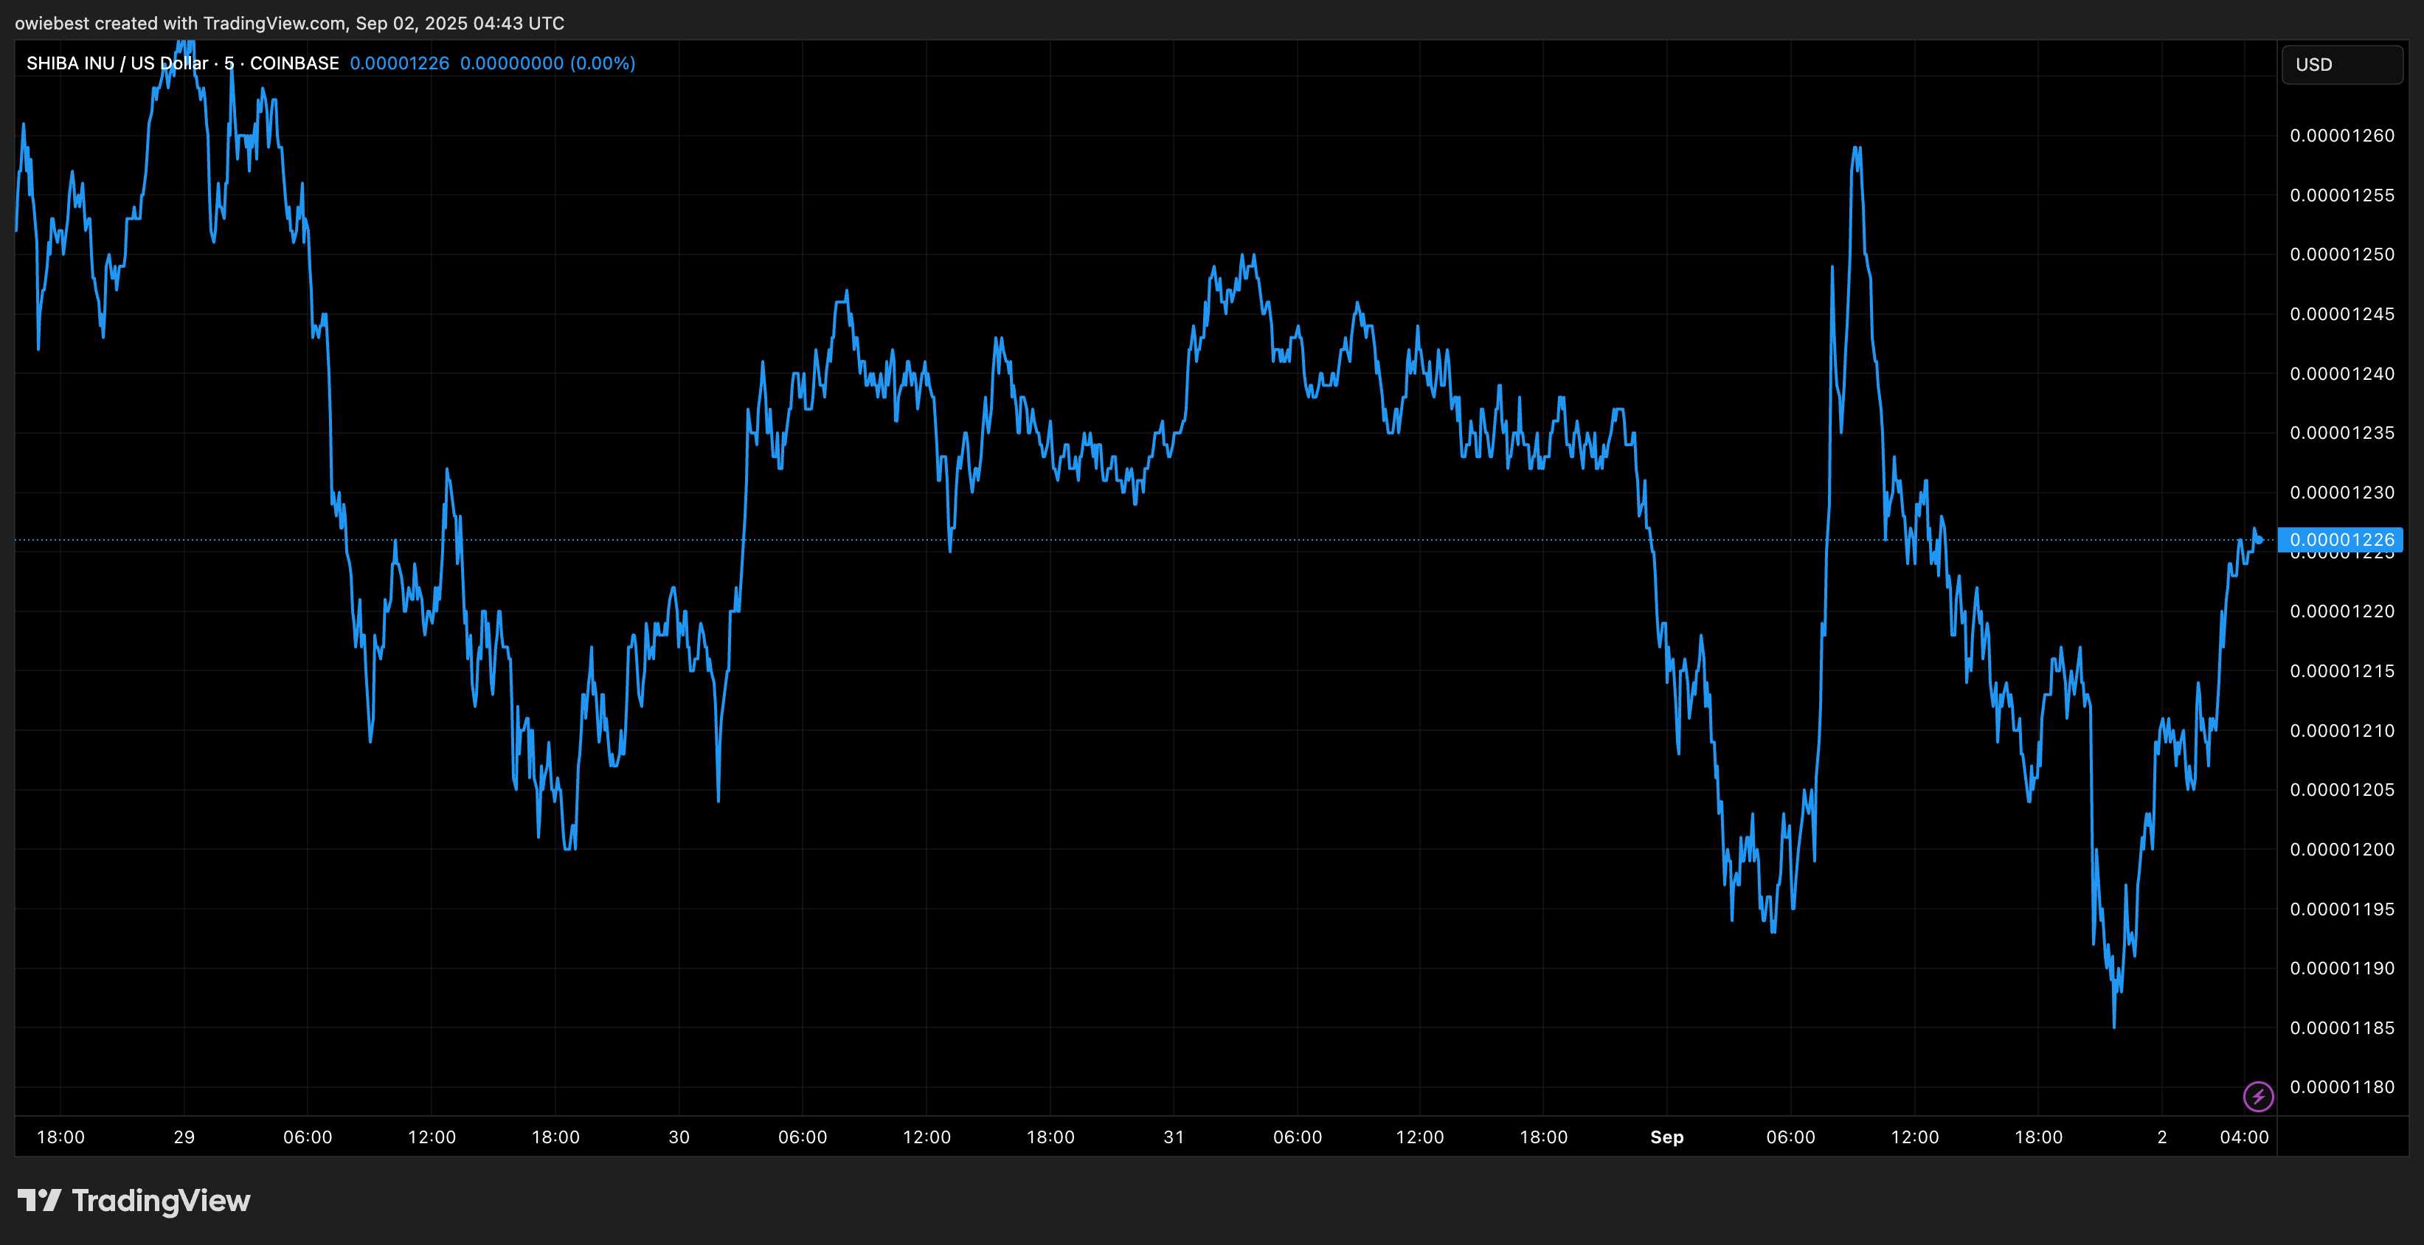Click the 0.00001245 price axis label
Viewport: 2424px width, 1245px height.
point(2342,313)
